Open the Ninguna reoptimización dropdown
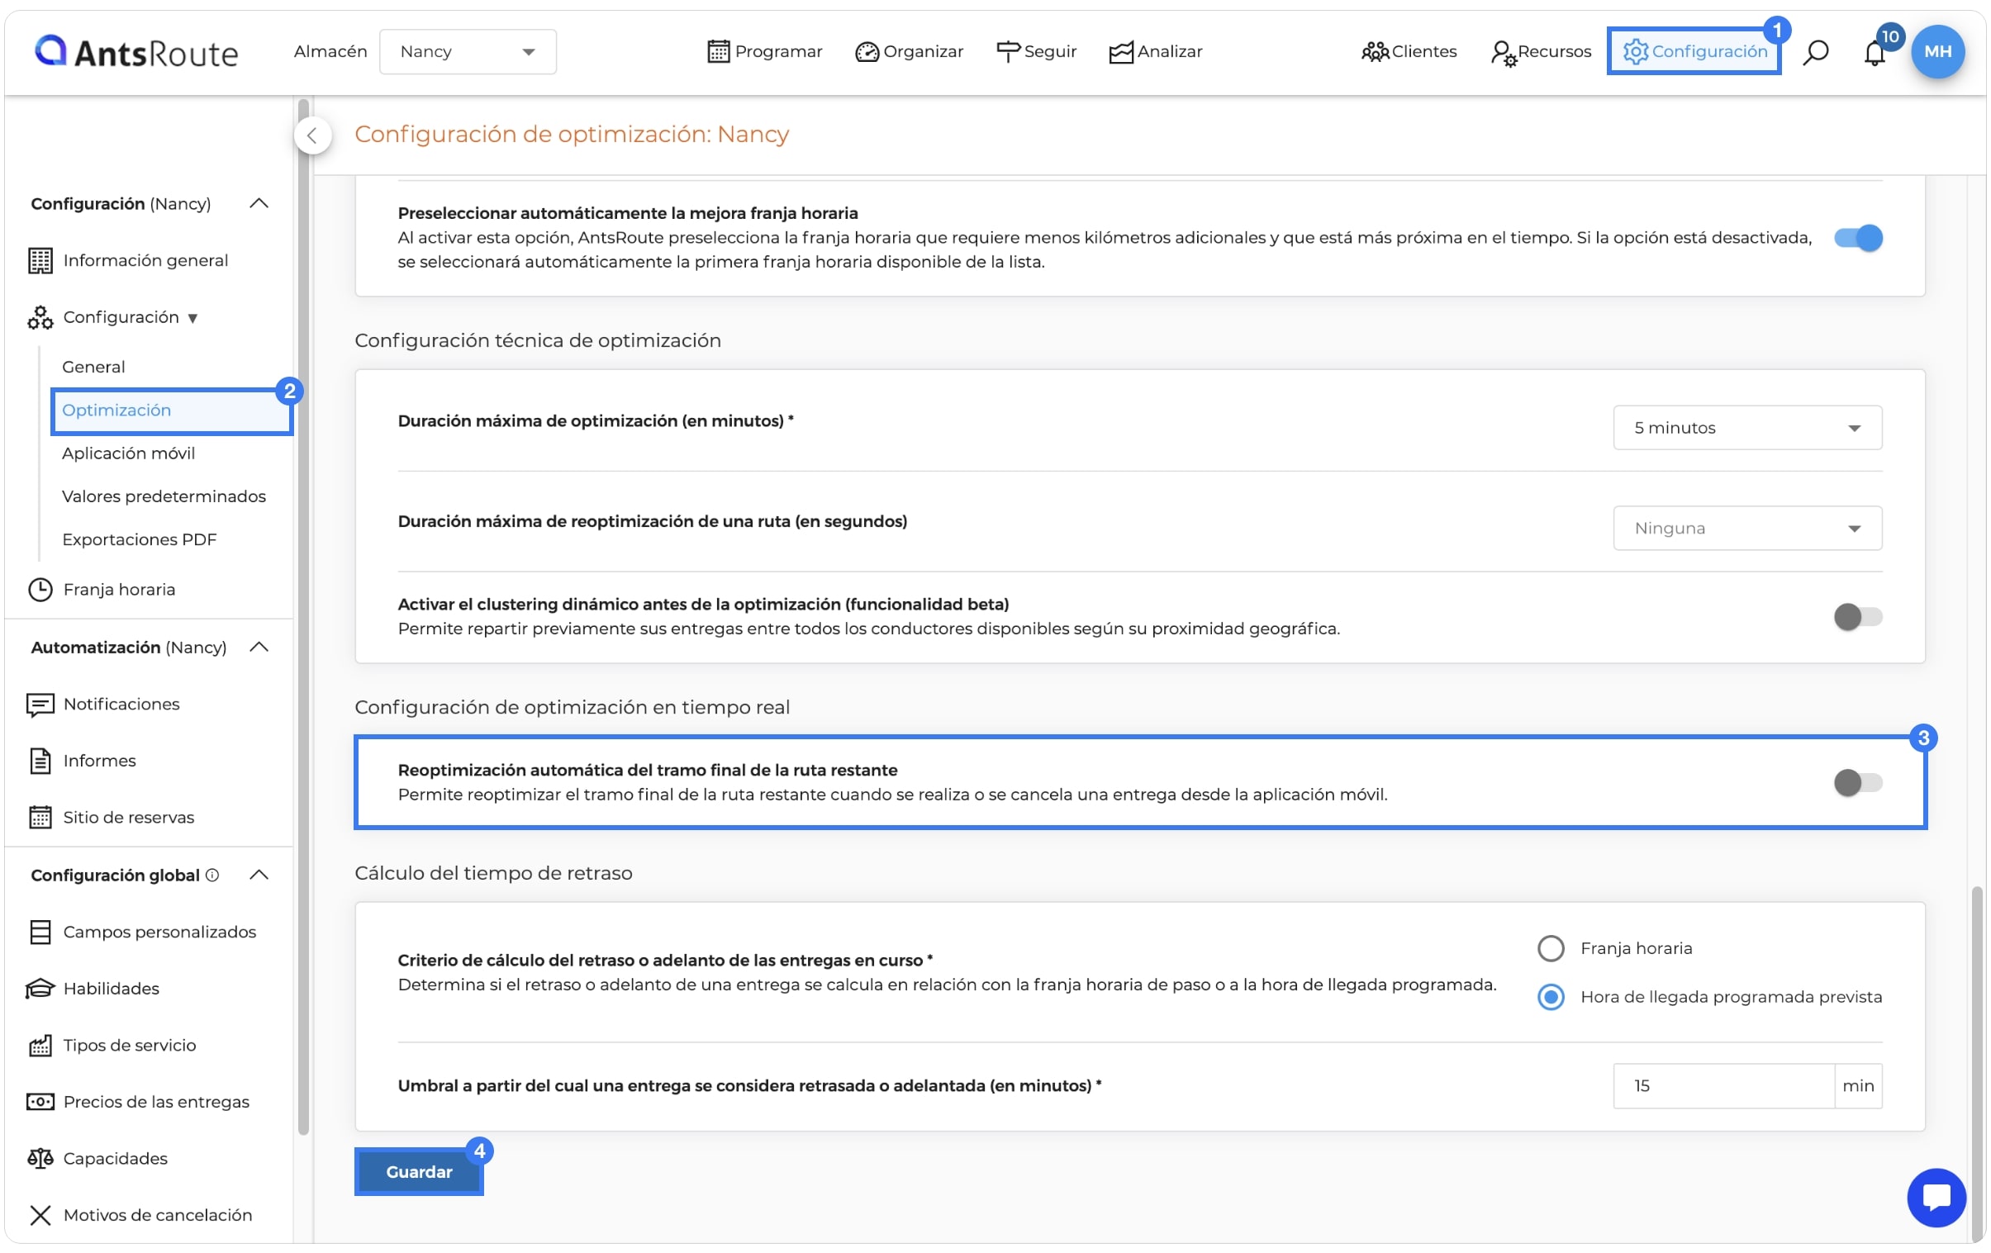1991x1253 pixels. (x=1747, y=528)
